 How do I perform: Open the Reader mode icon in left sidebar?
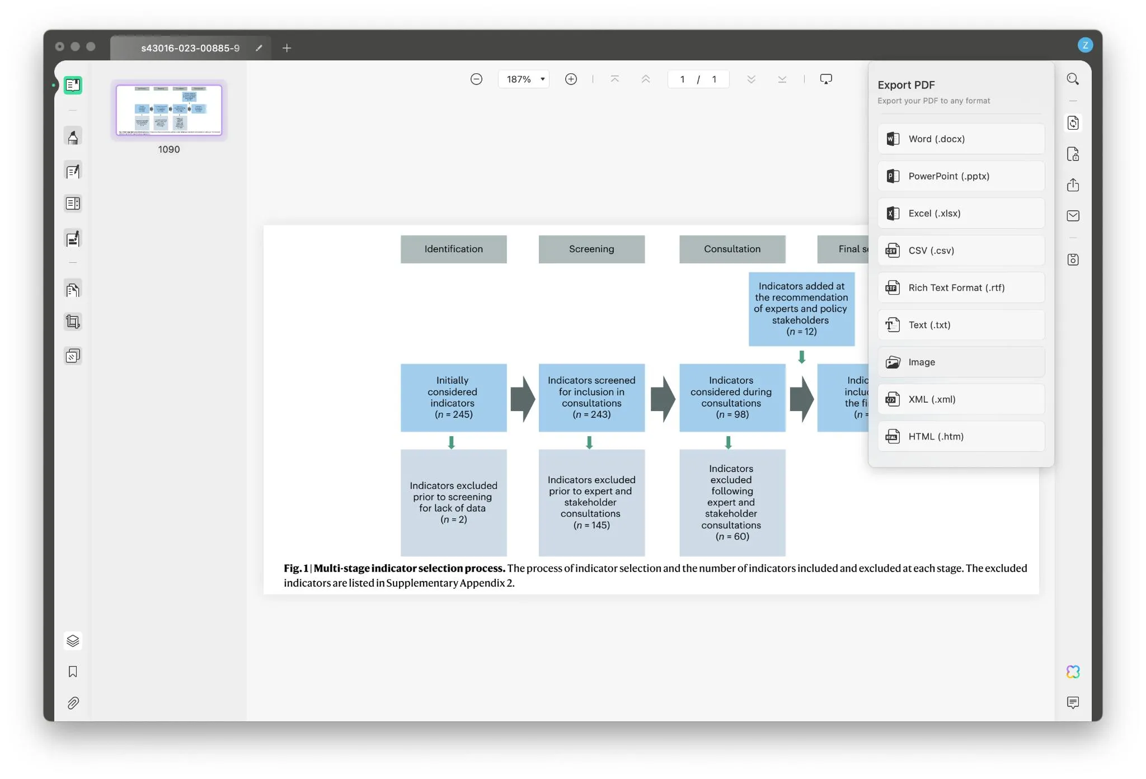pos(73,85)
